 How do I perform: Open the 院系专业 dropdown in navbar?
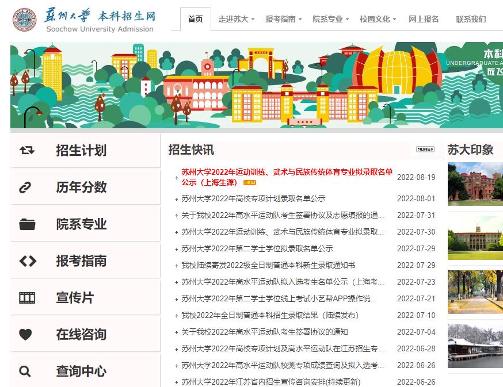pos(330,19)
